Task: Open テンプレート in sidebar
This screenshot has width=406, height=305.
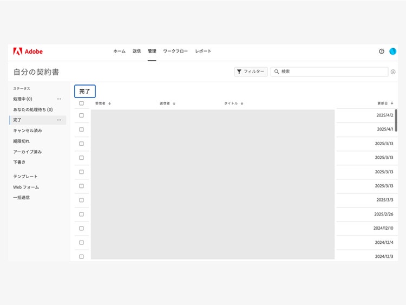Action: click(25, 177)
